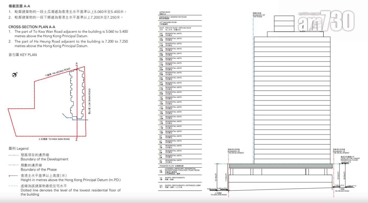Screen dimensions: 368x203
Task: Select the Upper Roof row in floor table
Action: tap(180, 13)
